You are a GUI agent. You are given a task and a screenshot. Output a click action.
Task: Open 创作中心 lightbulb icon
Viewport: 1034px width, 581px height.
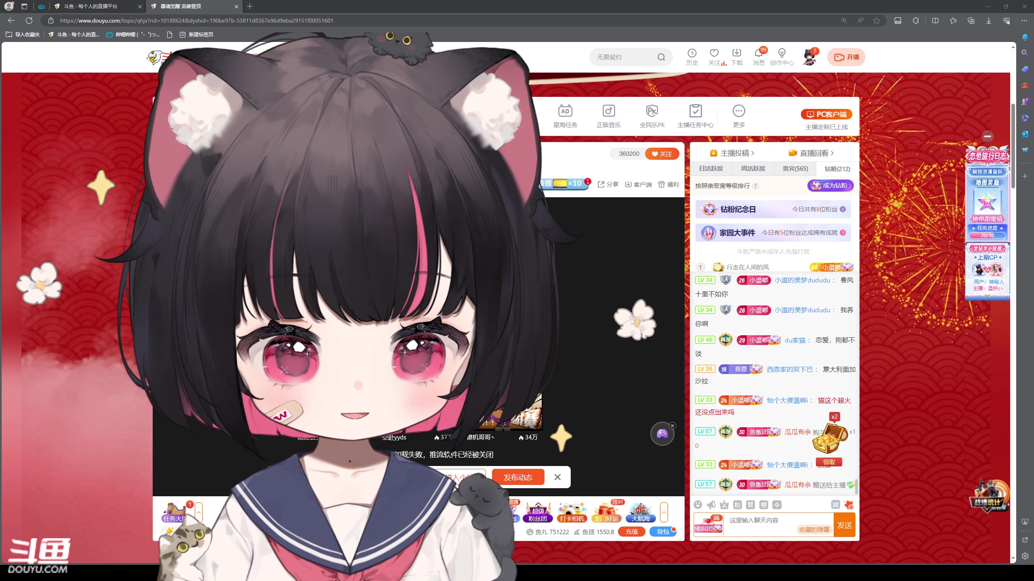click(782, 57)
